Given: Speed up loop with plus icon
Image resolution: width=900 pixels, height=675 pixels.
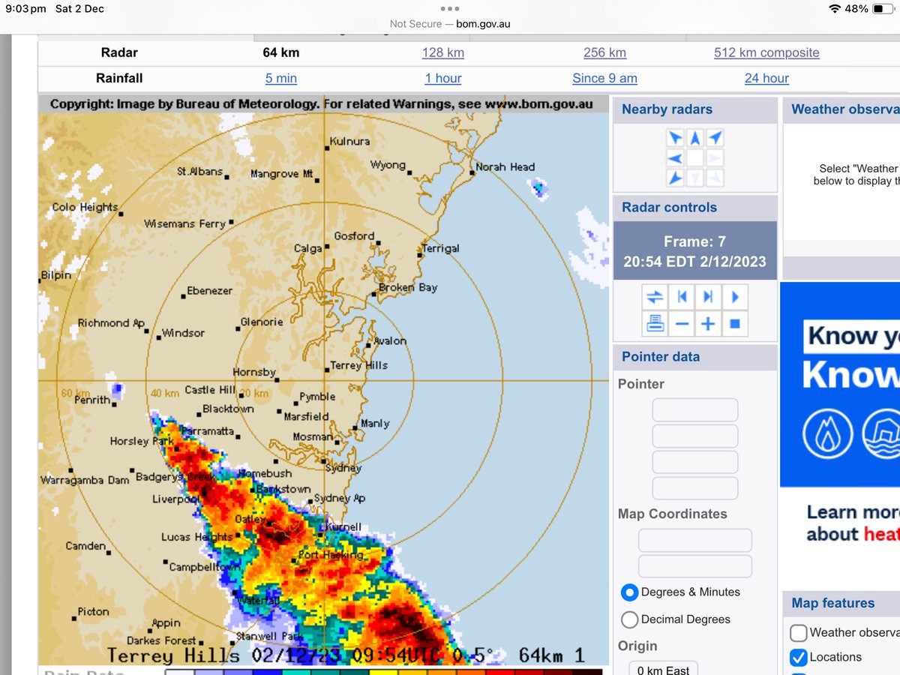Looking at the screenshot, I should pyautogui.click(x=708, y=324).
